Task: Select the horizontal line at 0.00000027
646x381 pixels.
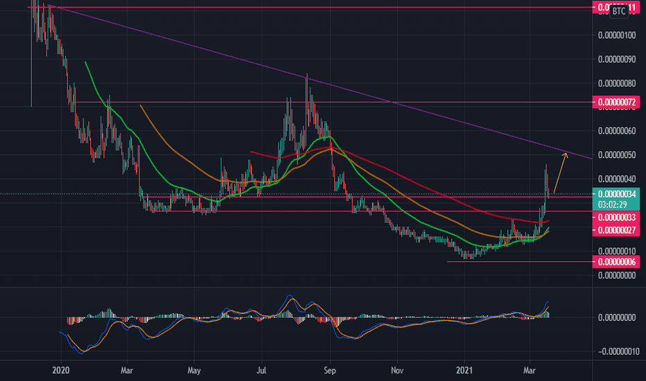Action: click(371, 211)
